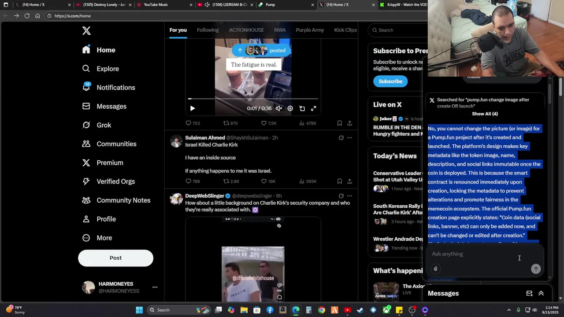Viewport: 564px width, 317px height.
Task: Go to Communities in the sidebar
Action: 109,144
